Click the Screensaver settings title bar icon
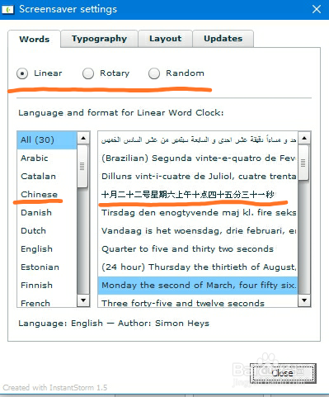The width and height of the screenshot is (329, 397). [x=7, y=10]
